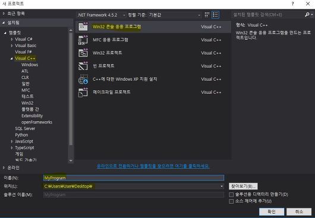Click the template tree scrollbar up arrow
Viewport: 315px width, 218px height.
coord(71,30)
